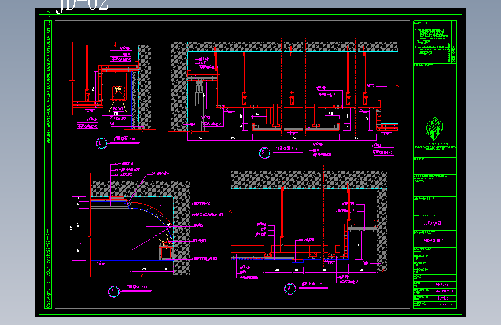Select the magenta drawing title text
Screen dimensions: 501x325
pos(434,240)
